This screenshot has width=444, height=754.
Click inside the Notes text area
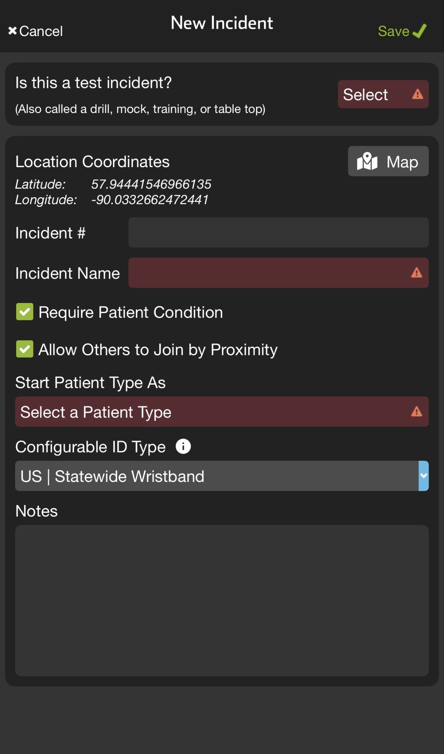click(x=222, y=600)
